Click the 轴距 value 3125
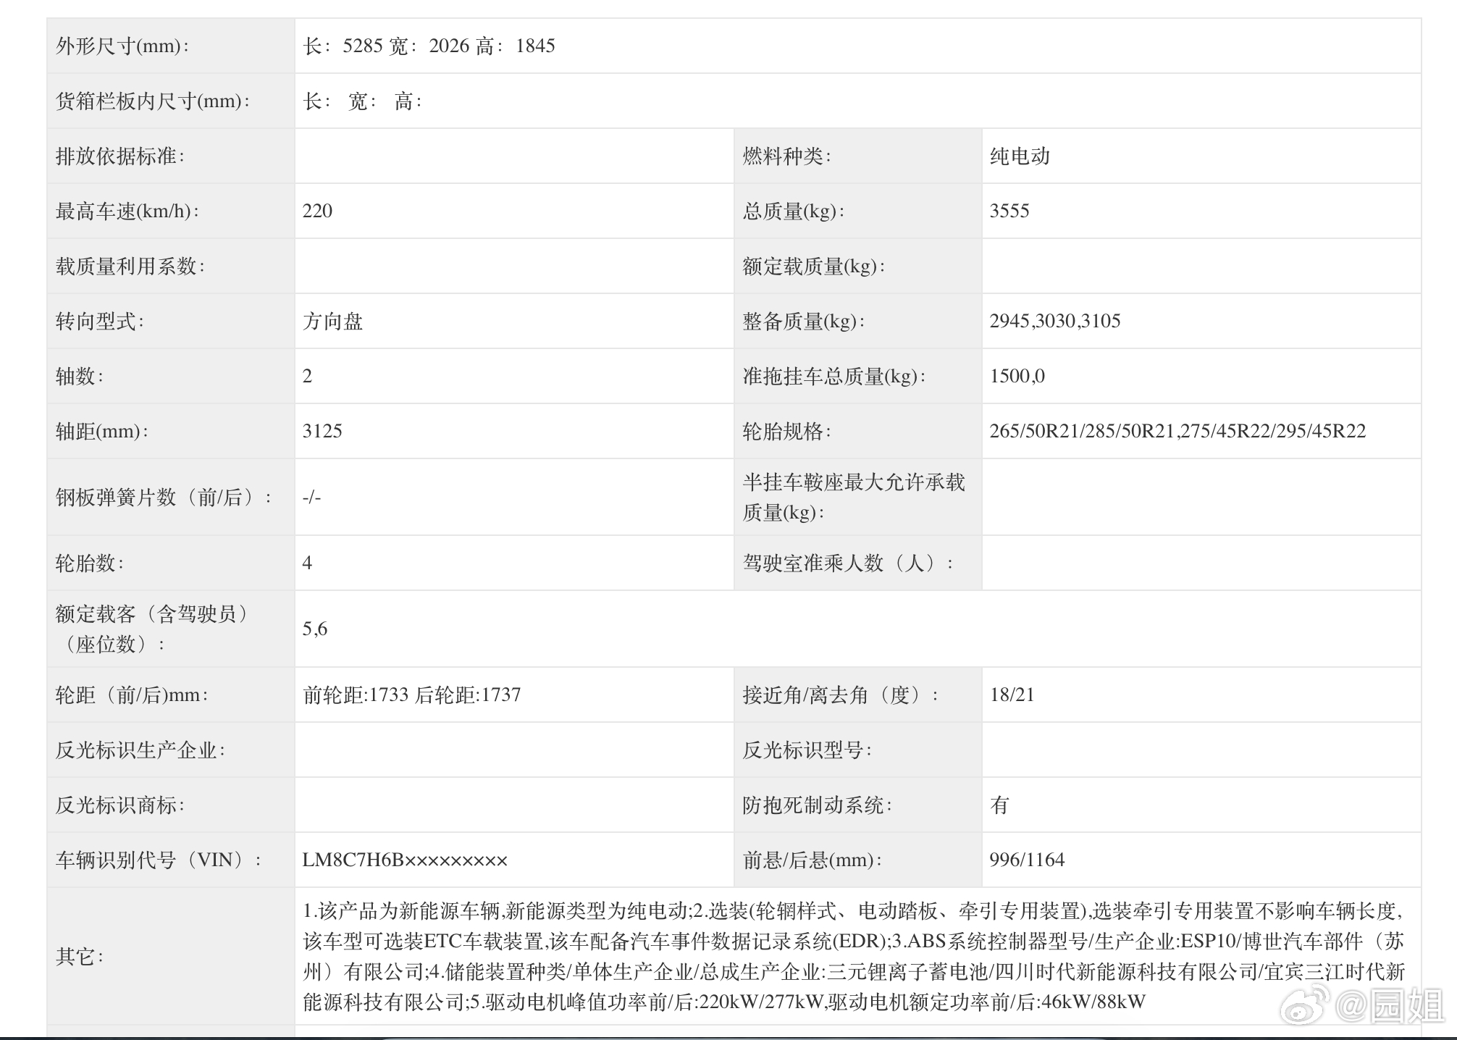The width and height of the screenshot is (1457, 1040). pos(322,432)
